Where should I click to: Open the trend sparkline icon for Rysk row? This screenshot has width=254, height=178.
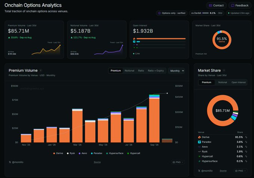click(246, 152)
